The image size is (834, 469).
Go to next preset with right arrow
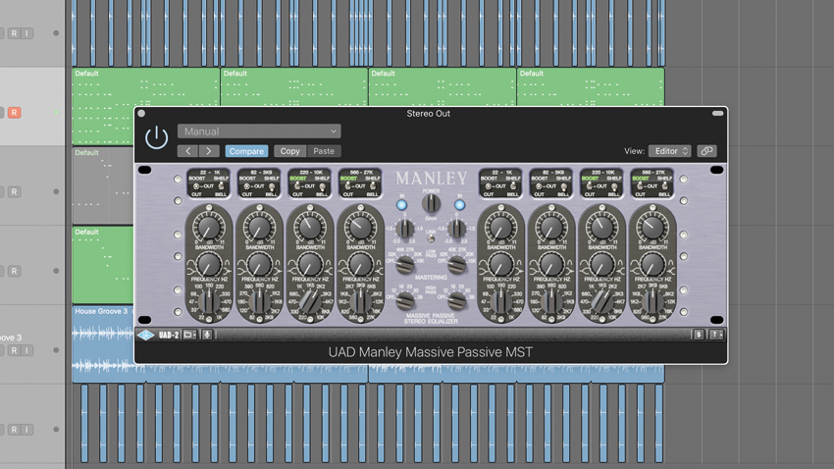[209, 151]
